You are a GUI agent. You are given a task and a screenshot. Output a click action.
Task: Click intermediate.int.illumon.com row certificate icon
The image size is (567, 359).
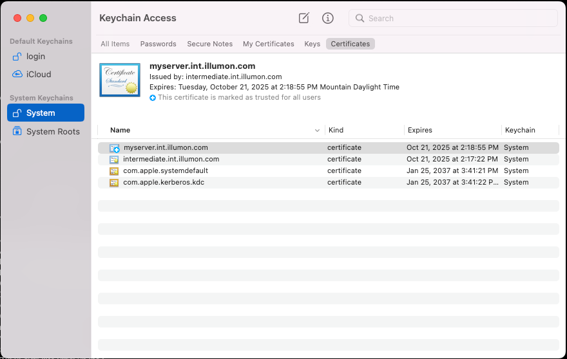click(x=114, y=160)
